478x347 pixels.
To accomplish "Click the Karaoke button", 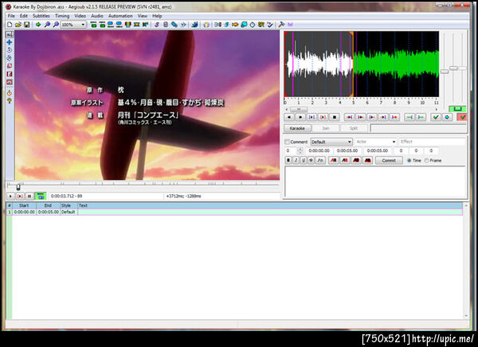I will 297,129.
